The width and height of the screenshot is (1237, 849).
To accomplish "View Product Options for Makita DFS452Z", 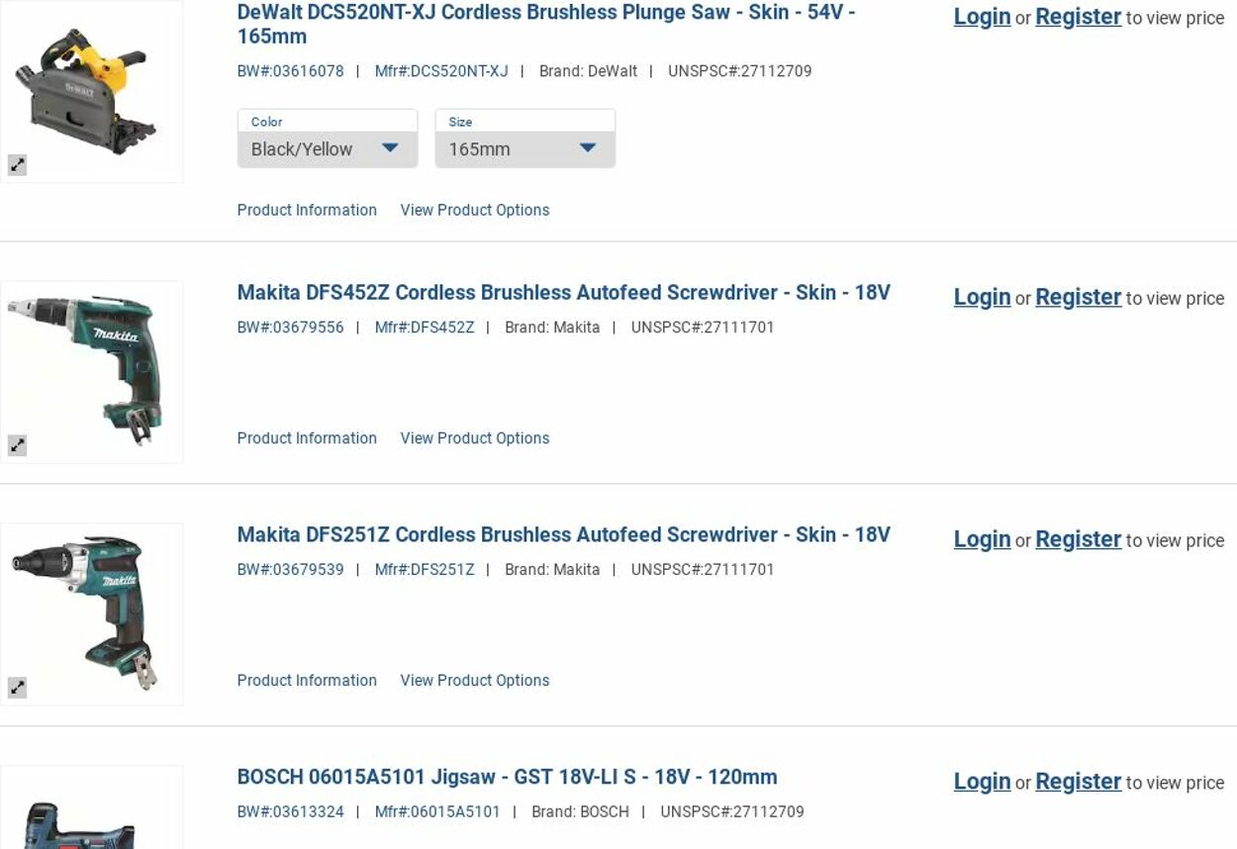I will 474,438.
